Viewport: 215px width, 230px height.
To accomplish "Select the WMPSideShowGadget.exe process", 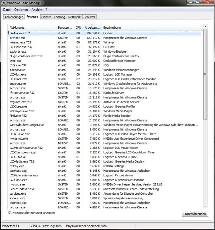I will tap(105, 125).
